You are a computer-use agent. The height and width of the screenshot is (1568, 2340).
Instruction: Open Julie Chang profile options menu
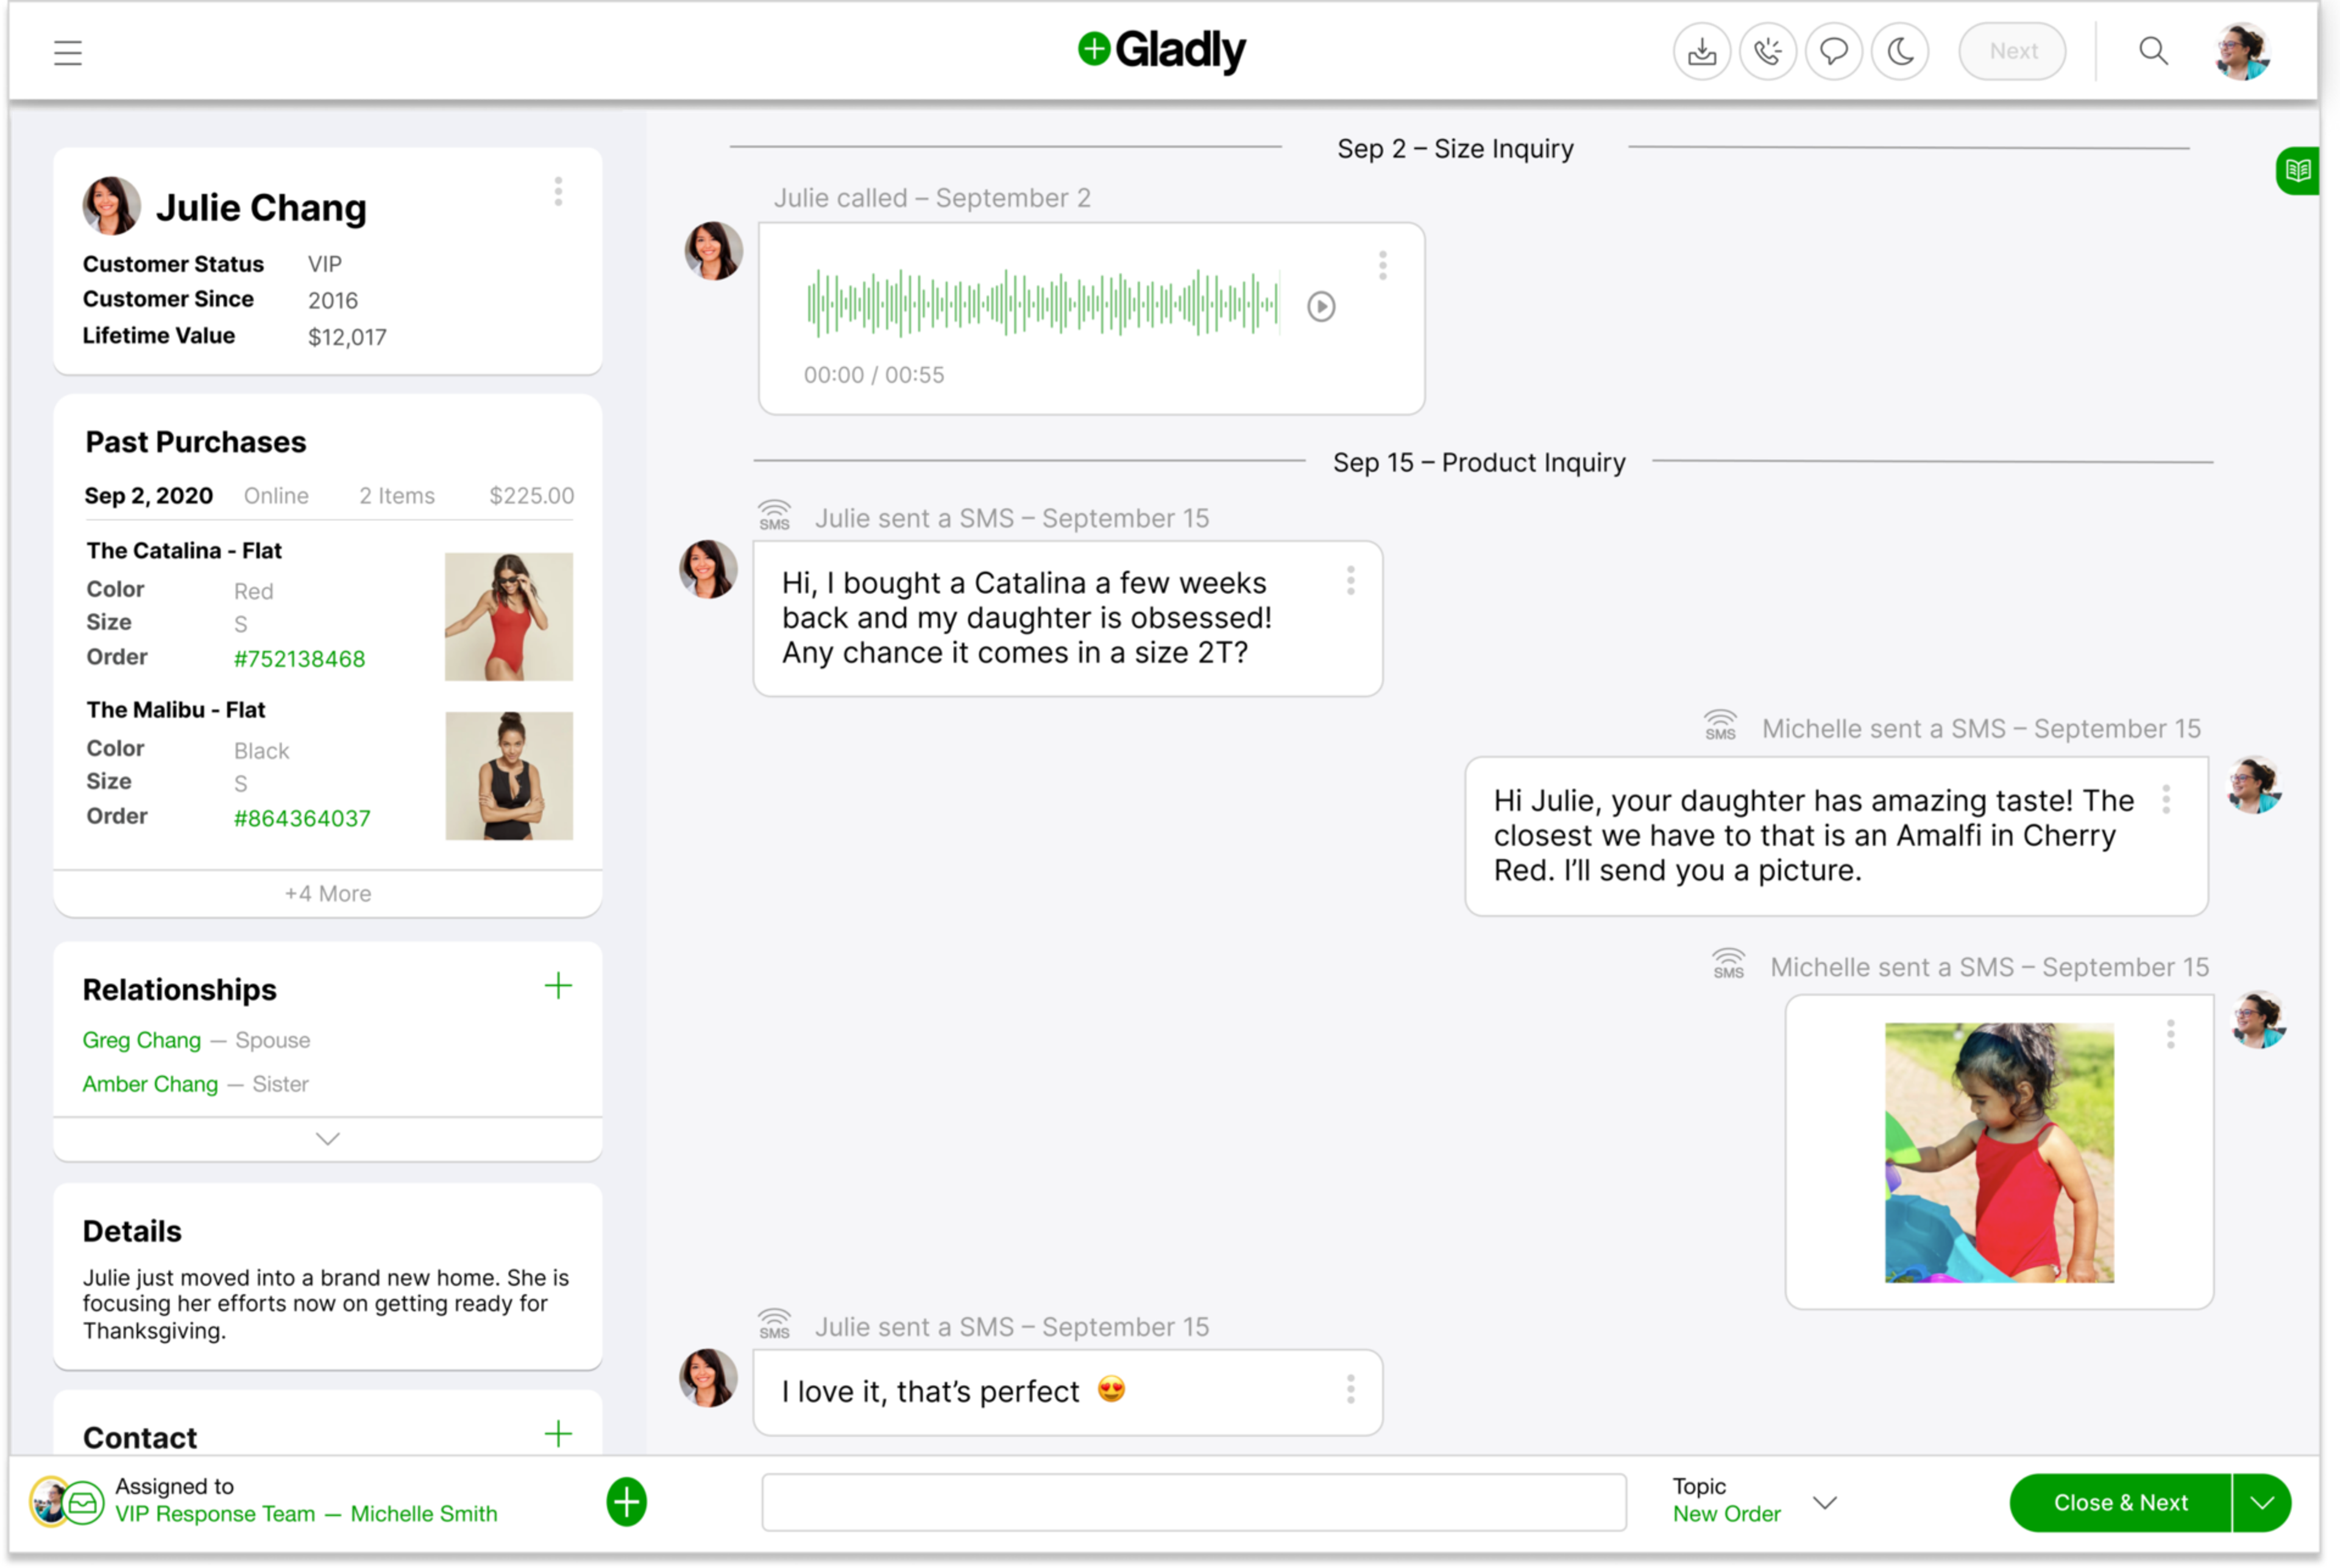558,192
